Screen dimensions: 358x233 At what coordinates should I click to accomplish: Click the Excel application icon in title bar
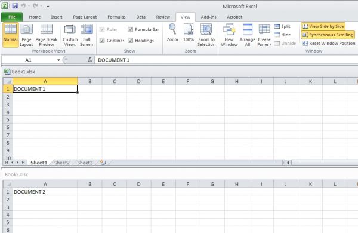4,5
